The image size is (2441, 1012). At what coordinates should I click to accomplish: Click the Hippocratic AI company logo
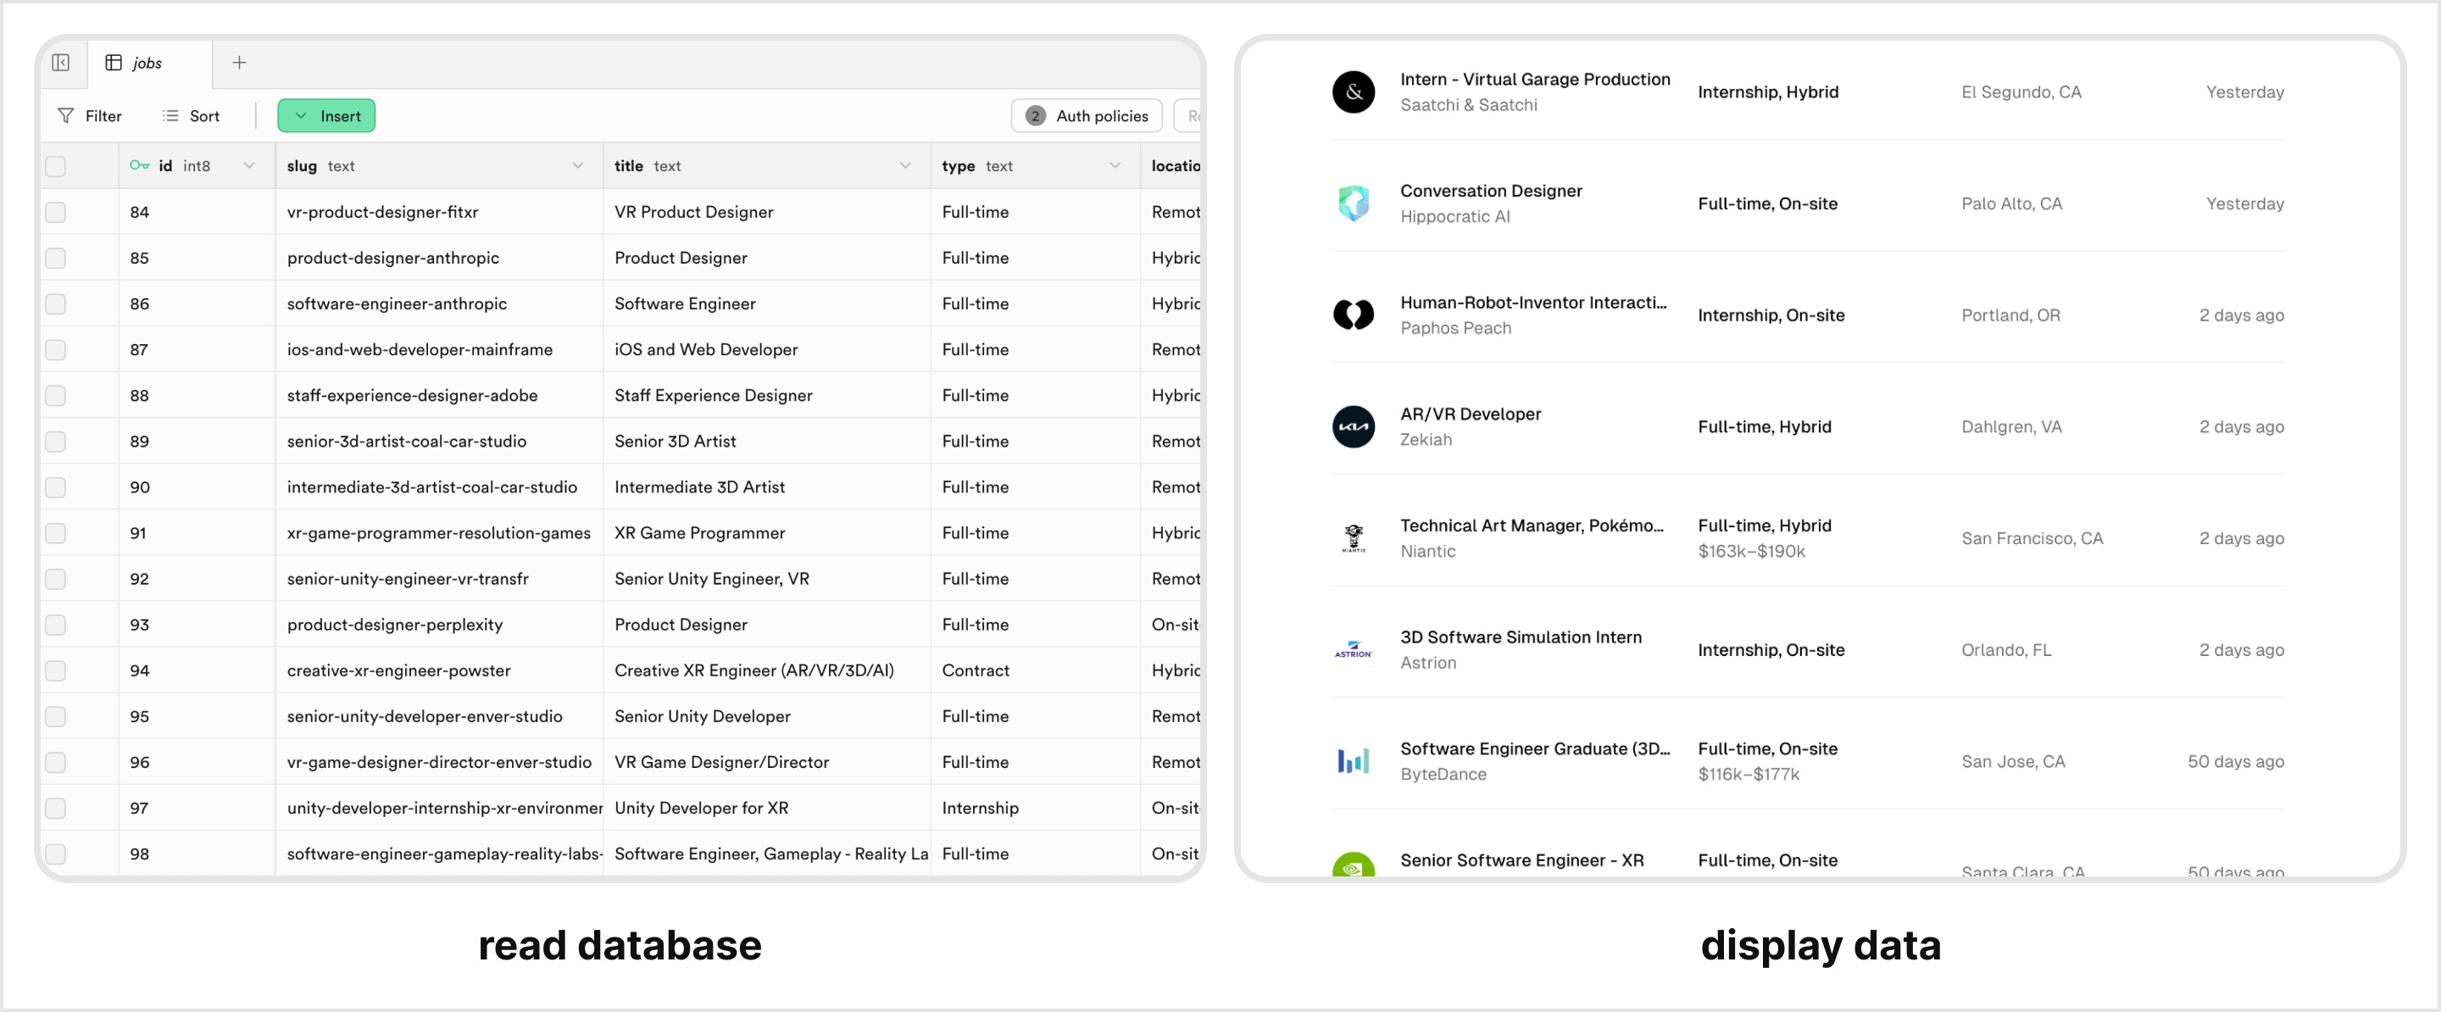coord(1352,203)
